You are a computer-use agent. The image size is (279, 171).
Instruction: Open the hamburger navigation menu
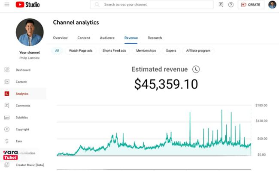click(7, 4)
